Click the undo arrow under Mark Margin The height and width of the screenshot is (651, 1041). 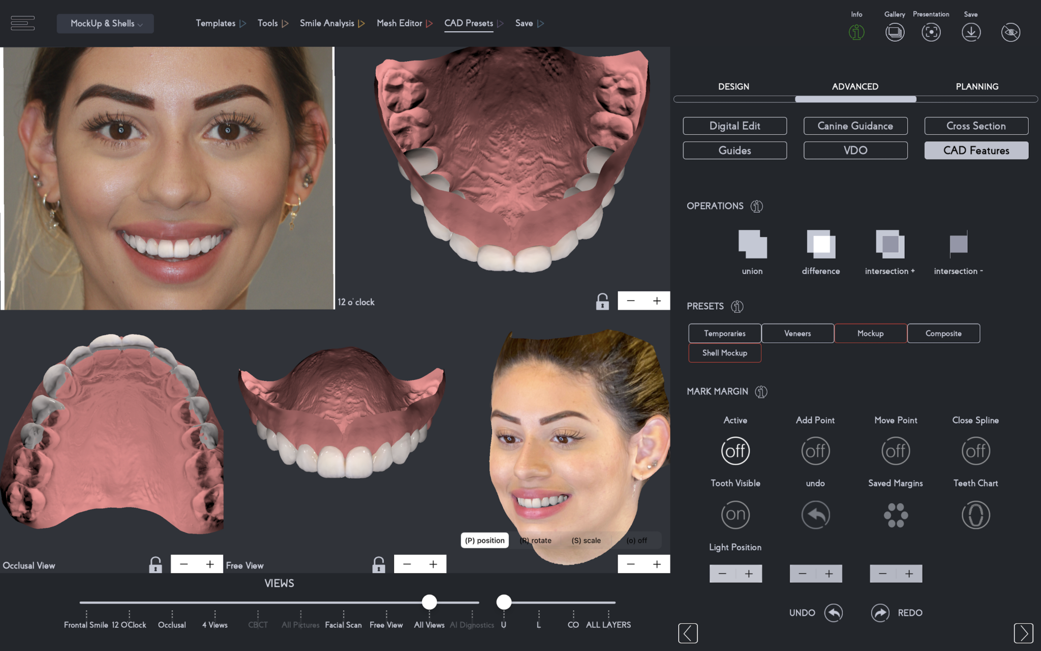click(815, 515)
